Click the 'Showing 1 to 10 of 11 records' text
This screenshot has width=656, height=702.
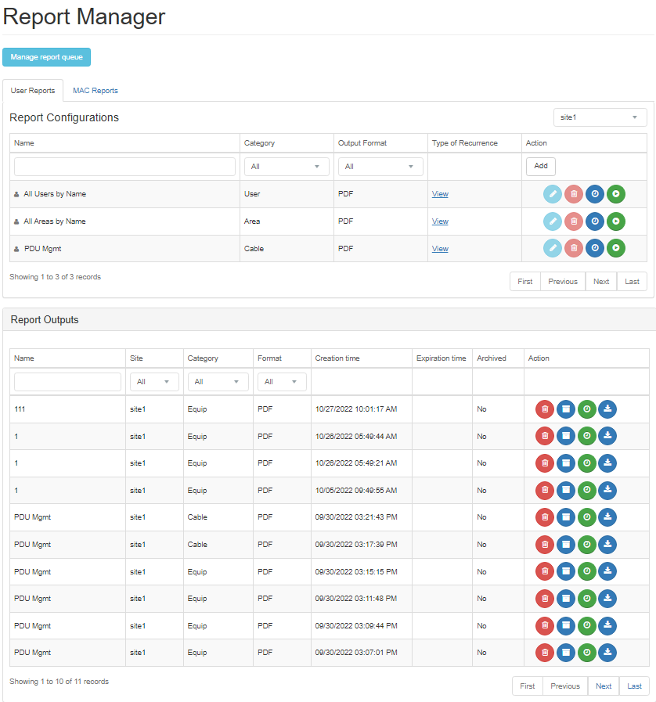tap(59, 682)
